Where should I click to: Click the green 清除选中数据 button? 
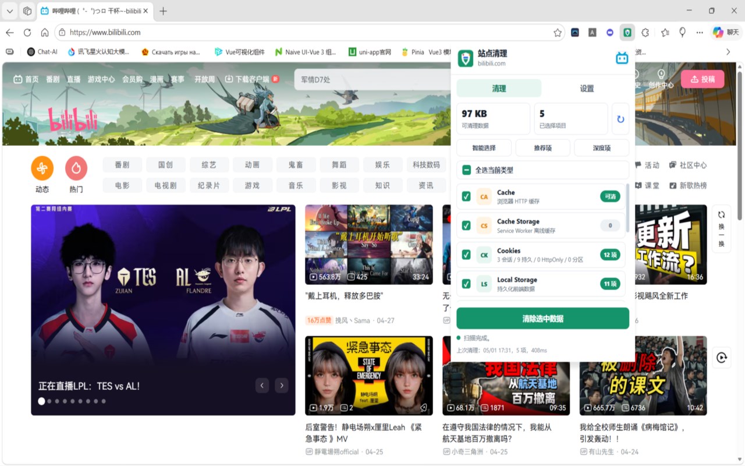tap(543, 319)
